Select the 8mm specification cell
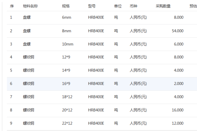Screen dimensions: 197x131 [x=66, y=31]
